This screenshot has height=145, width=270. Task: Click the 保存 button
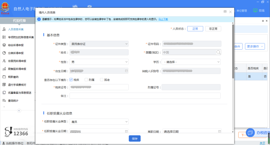click(x=135, y=138)
